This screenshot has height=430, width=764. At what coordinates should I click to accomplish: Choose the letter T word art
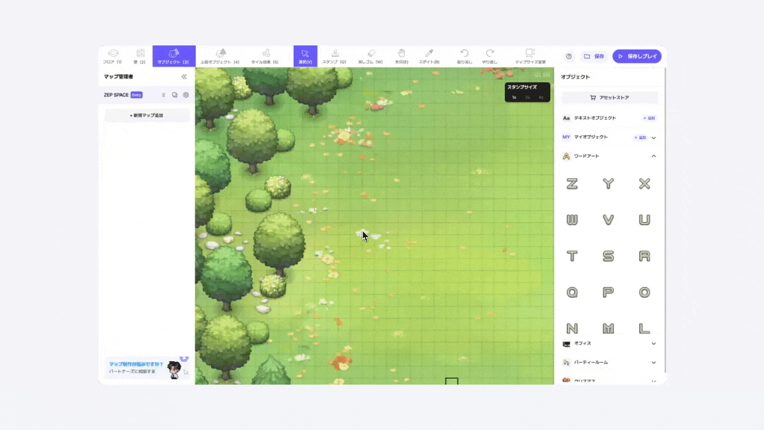[572, 256]
